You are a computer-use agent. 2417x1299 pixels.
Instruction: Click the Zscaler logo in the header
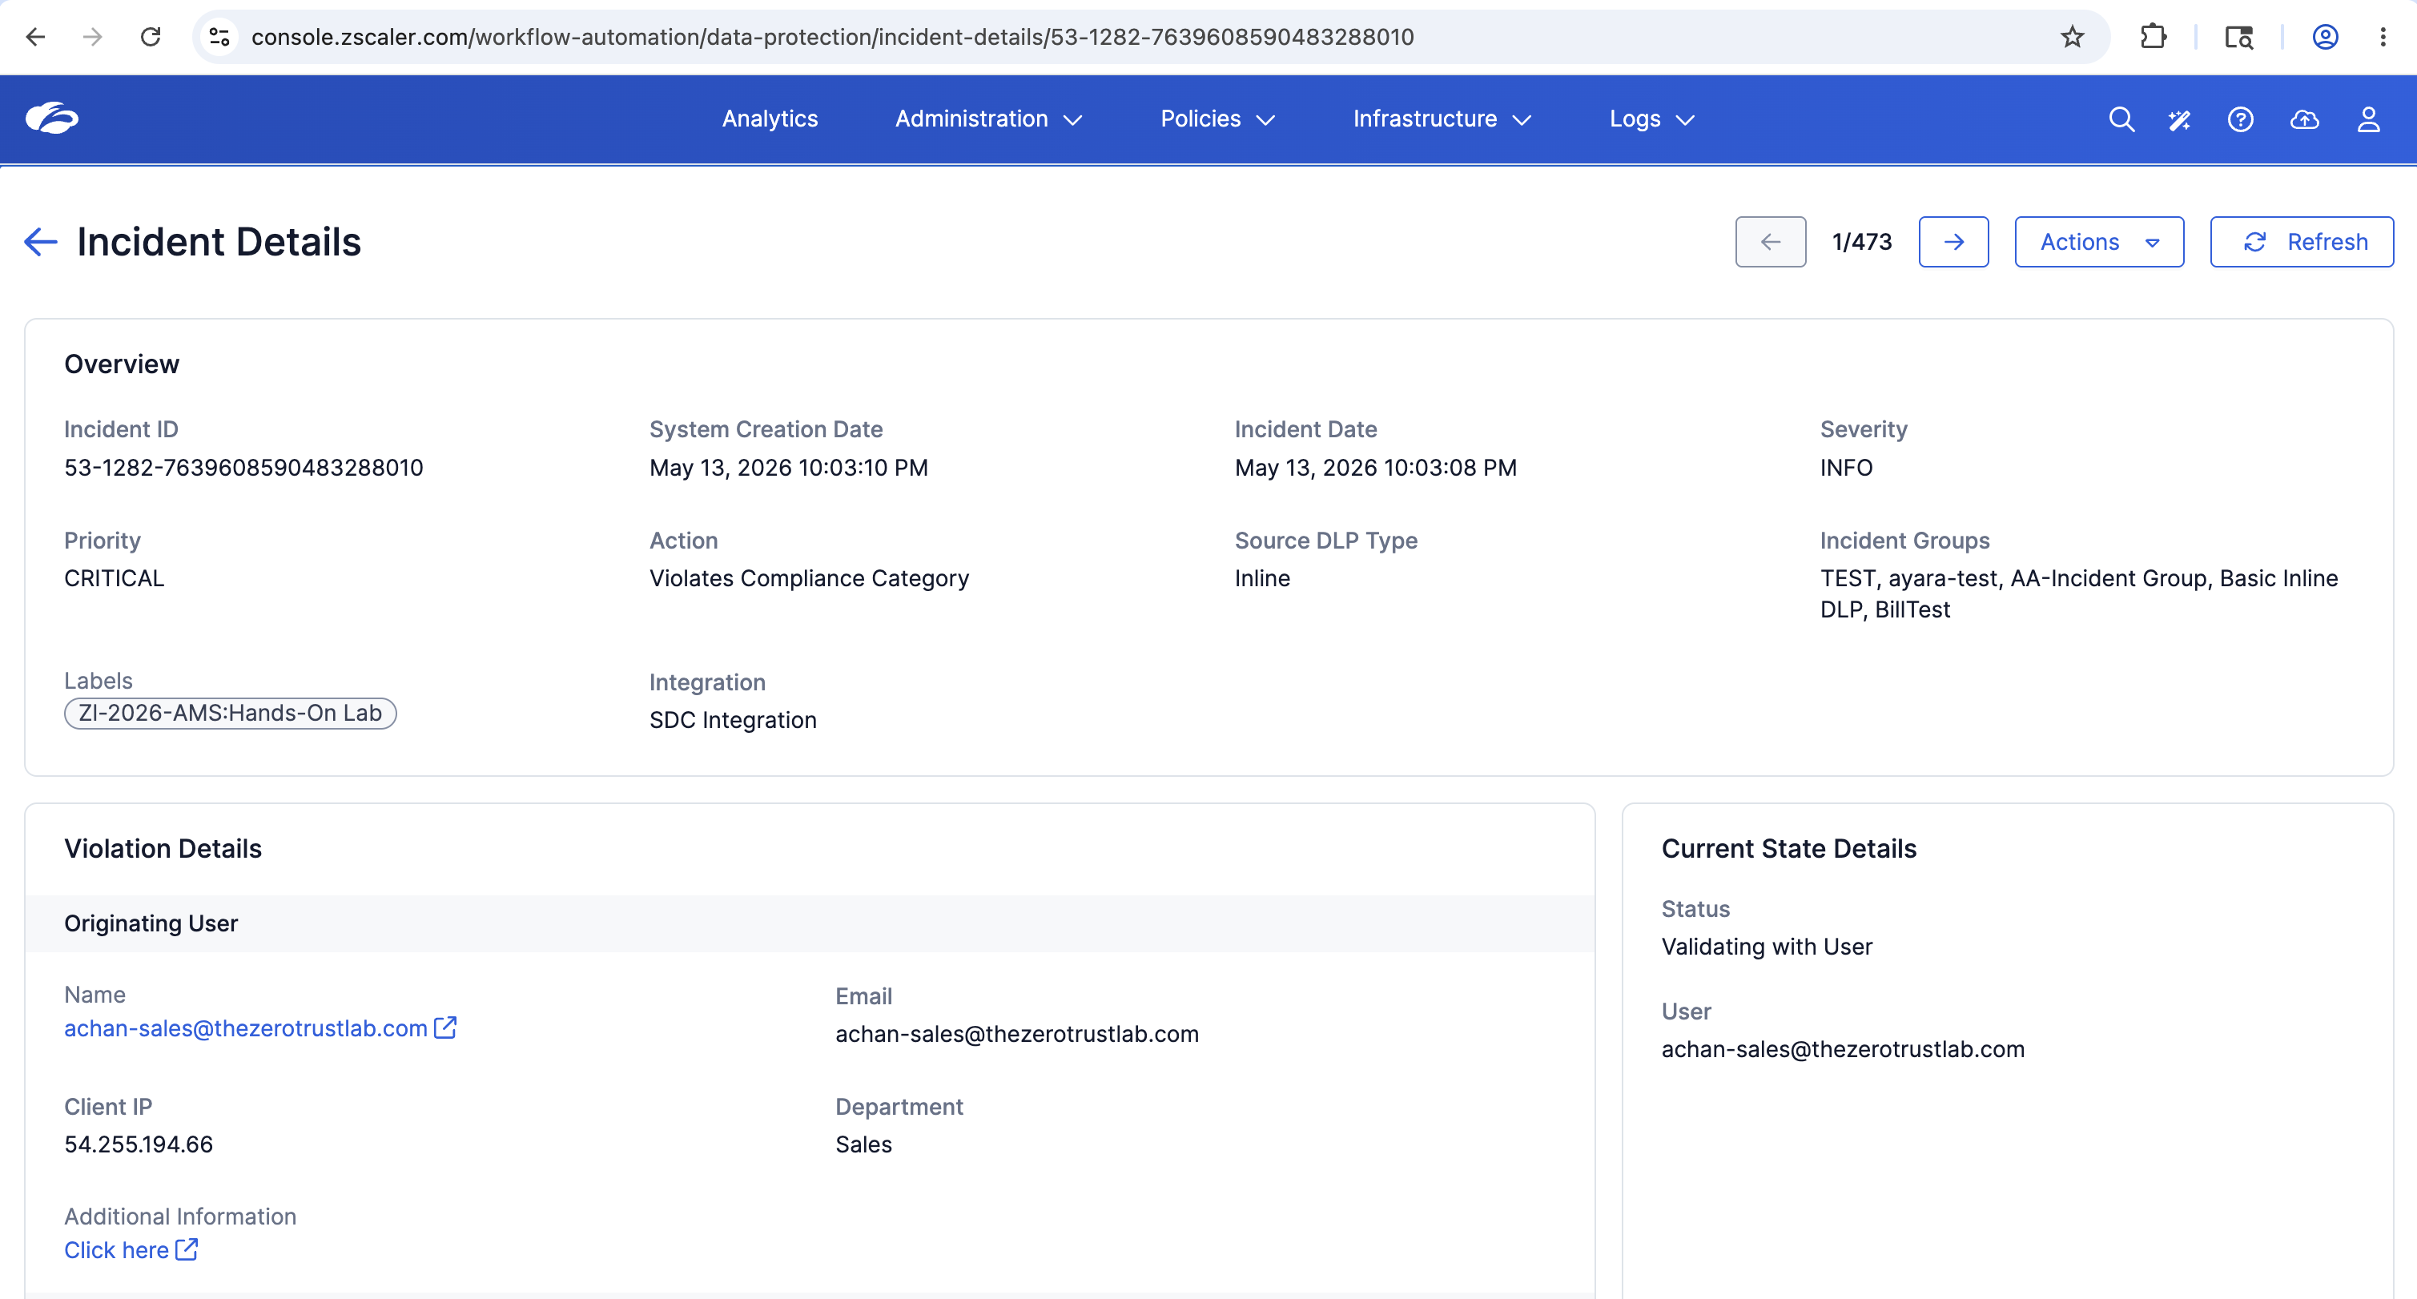point(51,119)
